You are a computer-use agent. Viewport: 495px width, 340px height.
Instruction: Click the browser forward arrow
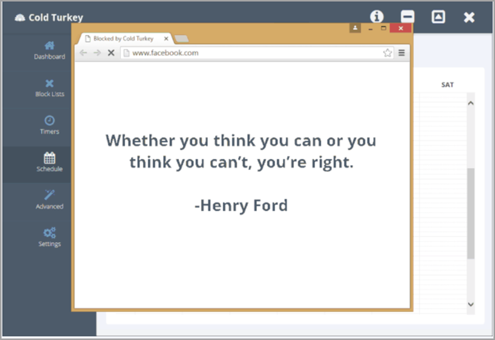pyautogui.click(x=97, y=53)
